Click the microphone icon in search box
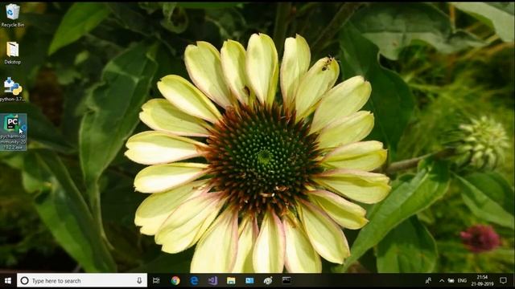The width and height of the screenshot is (515, 289). tap(139, 280)
